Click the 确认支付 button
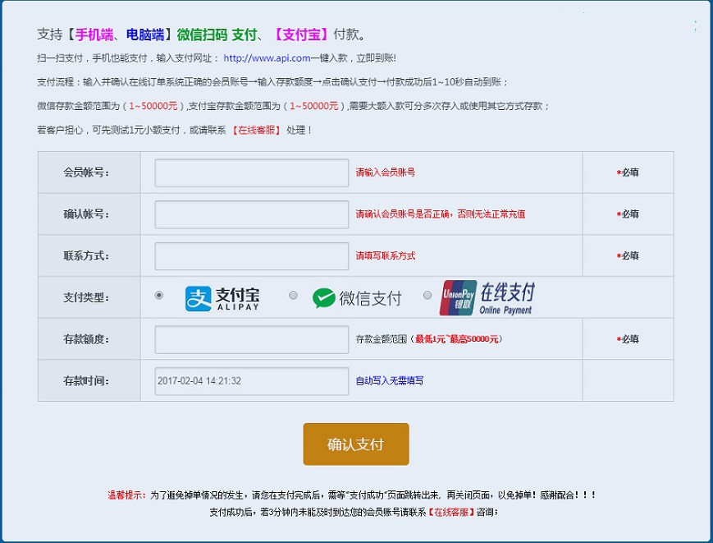The height and width of the screenshot is (543, 713). click(356, 444)
